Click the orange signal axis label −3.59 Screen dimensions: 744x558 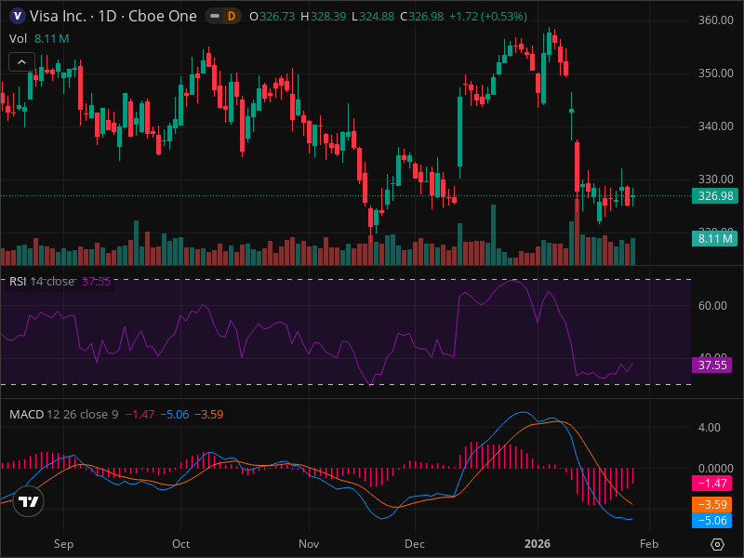point(711,504)
